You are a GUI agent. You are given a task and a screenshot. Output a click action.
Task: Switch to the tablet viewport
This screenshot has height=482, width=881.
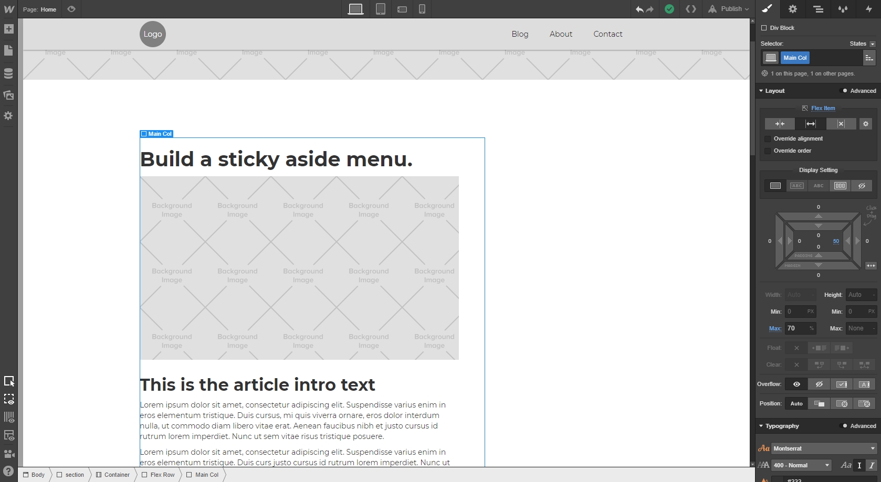coord(381,9)
